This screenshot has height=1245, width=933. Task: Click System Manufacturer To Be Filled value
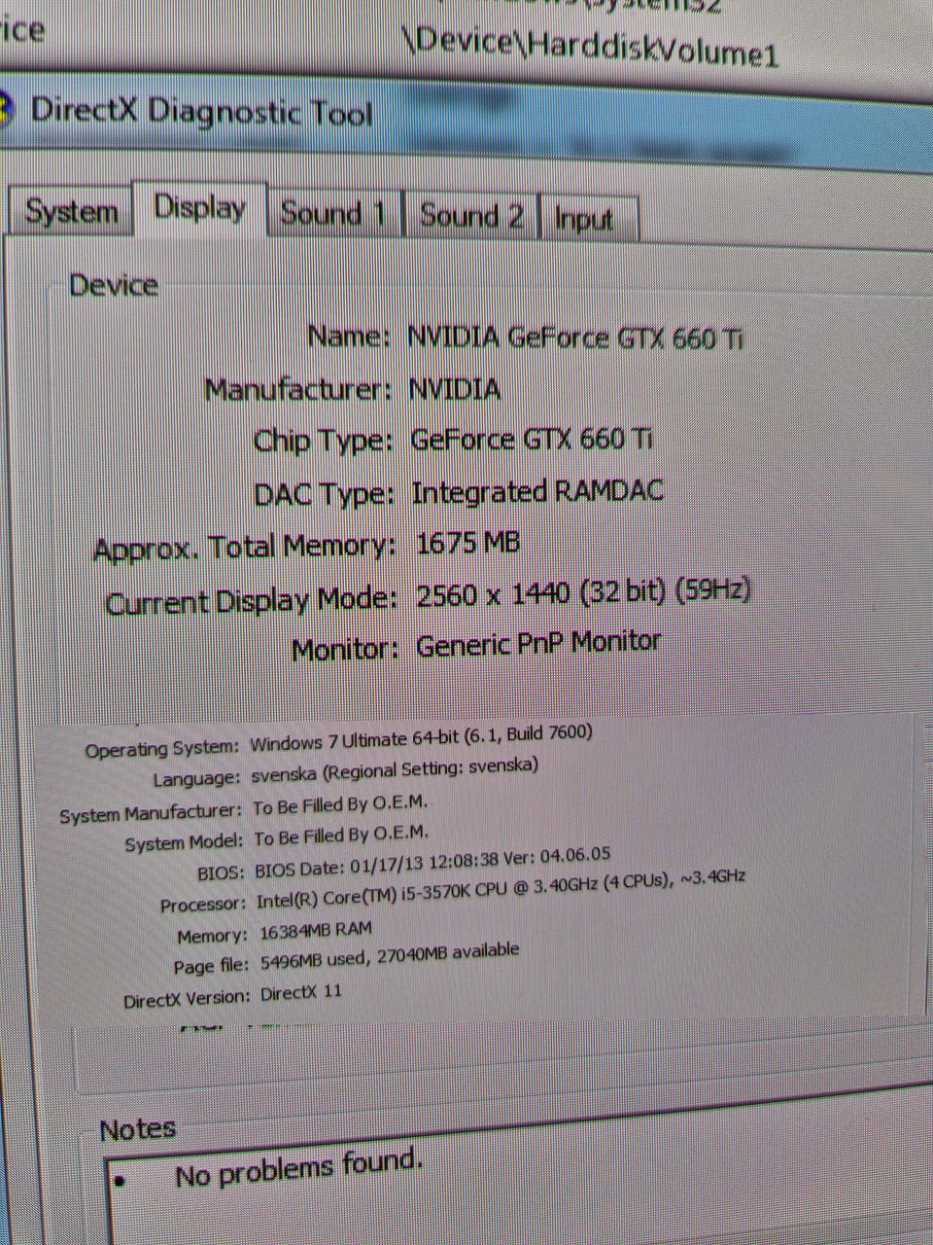[340, 805]
